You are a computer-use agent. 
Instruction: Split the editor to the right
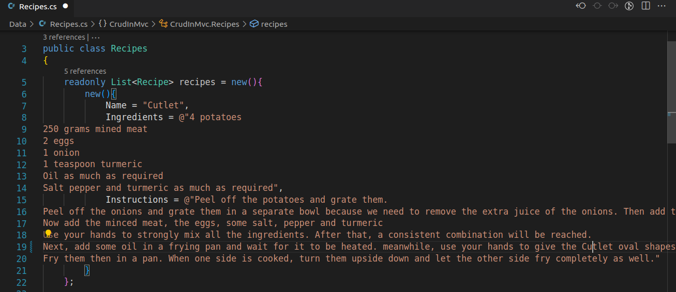[645, 6]
